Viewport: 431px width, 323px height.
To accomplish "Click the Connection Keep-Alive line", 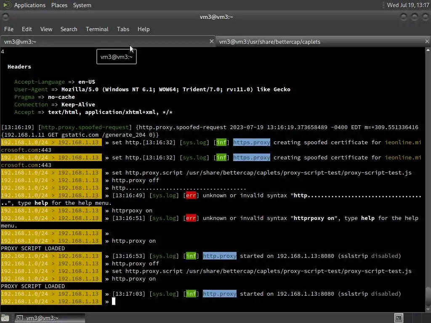I will 55,105.
